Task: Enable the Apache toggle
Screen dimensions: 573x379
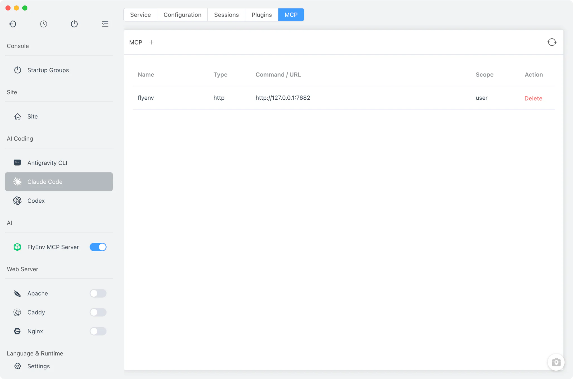Action: click(98, 293)
